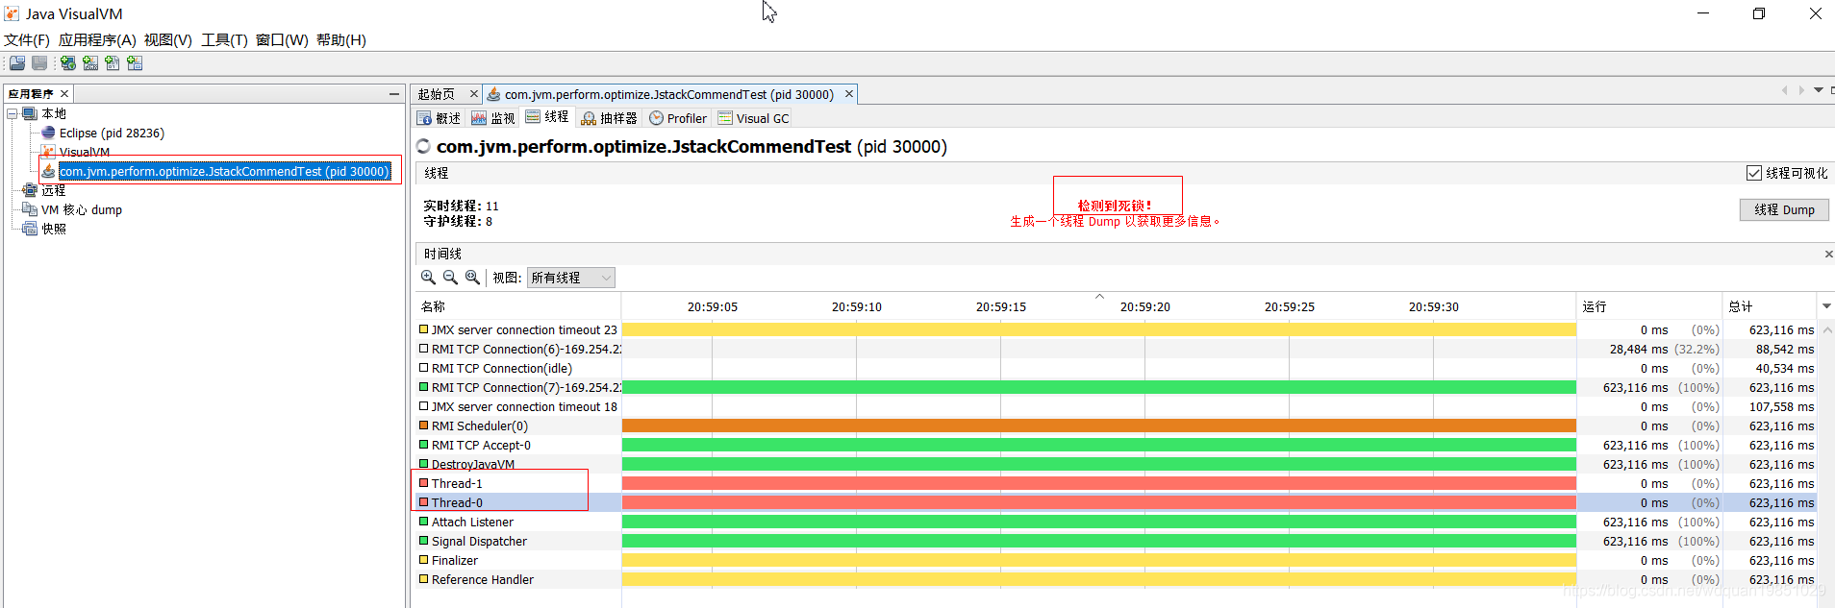Viewport: 1835px width, 608px height.
Task: Open the 帮助(H) menu
Action: pos(341,40)
